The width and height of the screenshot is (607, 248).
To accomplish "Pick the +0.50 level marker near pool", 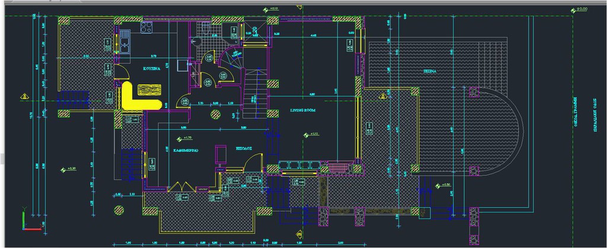I will [x=442, y=185].
